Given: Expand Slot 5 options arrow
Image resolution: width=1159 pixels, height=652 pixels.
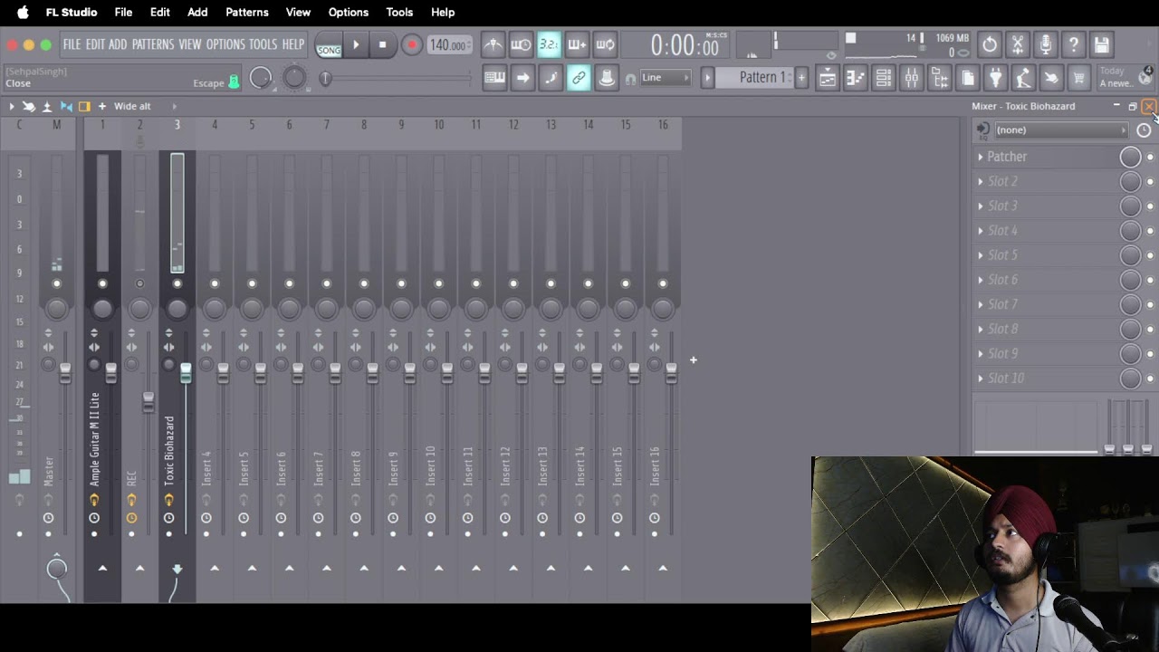Looking at the screenshot, I should 980,255.
